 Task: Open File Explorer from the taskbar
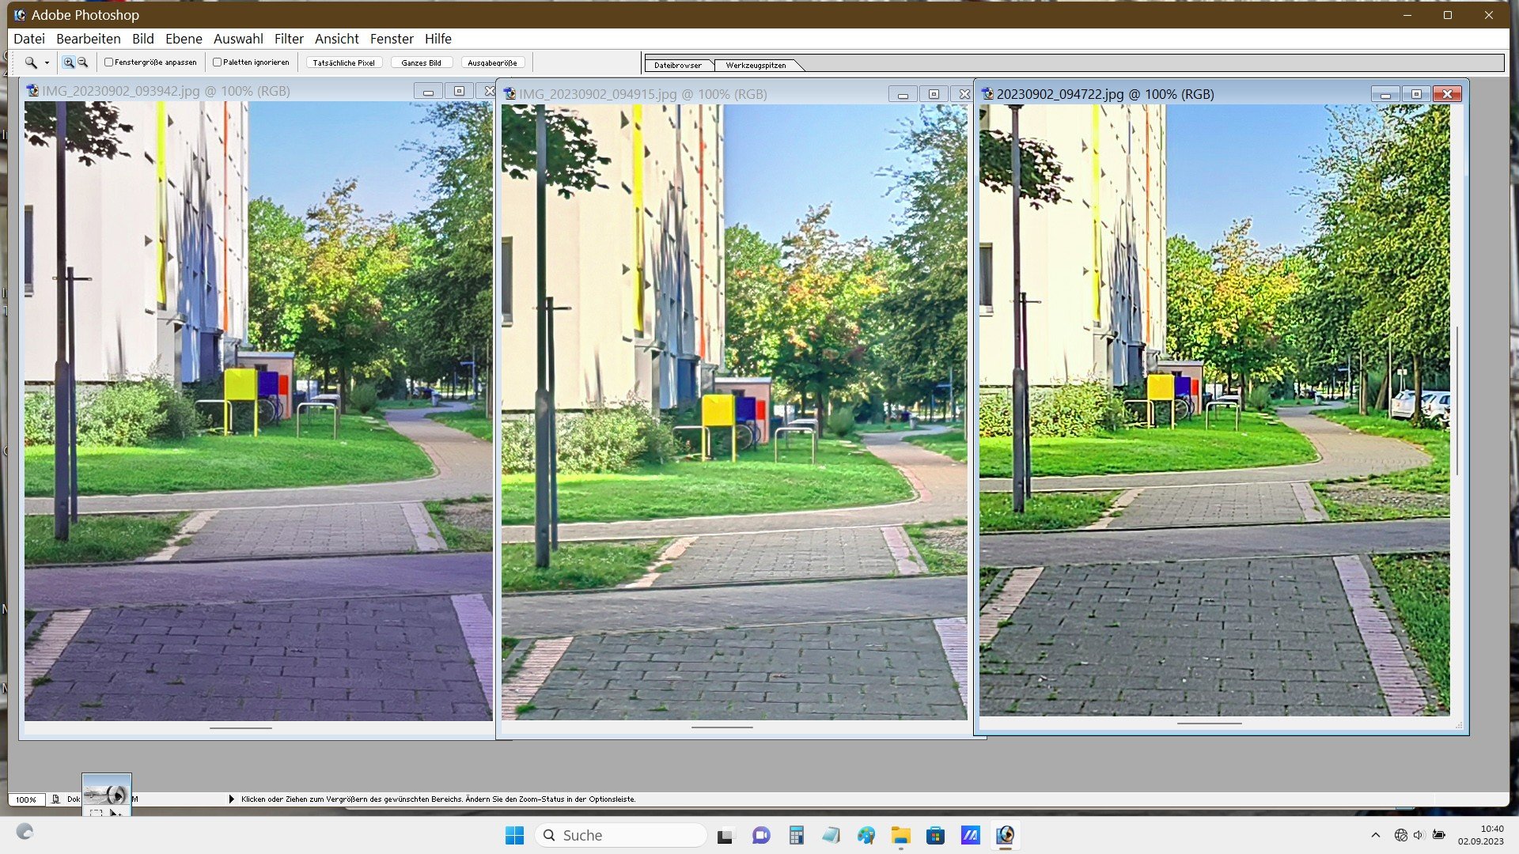pos(900,835)
